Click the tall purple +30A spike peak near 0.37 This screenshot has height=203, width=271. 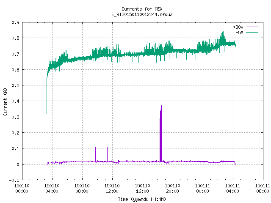[x=161, y=106]
